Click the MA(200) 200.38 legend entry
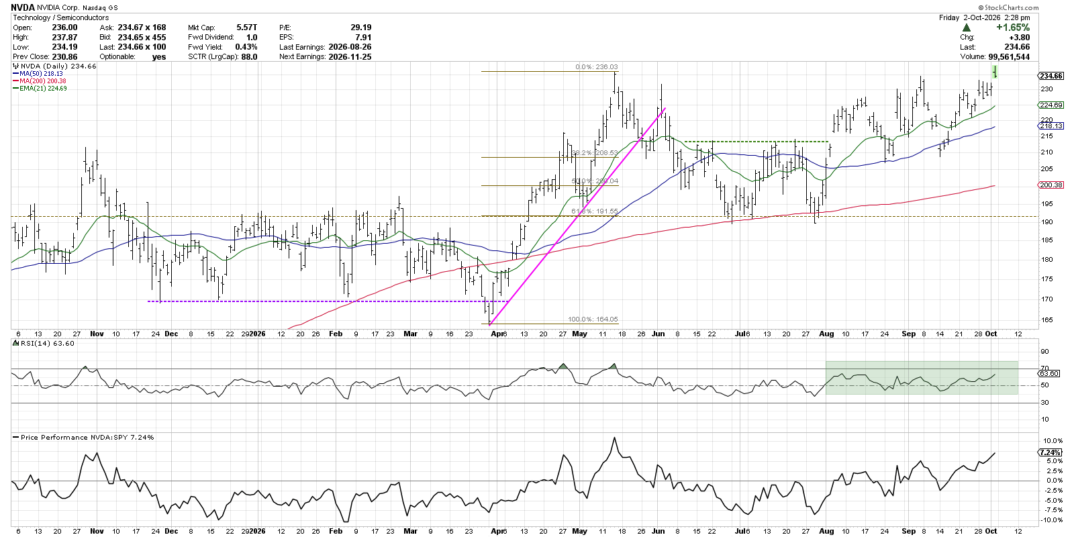The image size is (1074, 537). click(x=43, y=81)
